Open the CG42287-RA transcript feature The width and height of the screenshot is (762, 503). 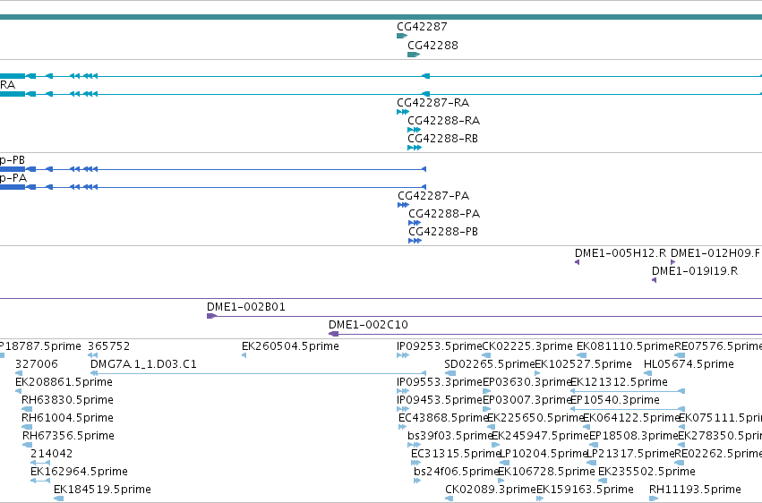click(403, 112)
